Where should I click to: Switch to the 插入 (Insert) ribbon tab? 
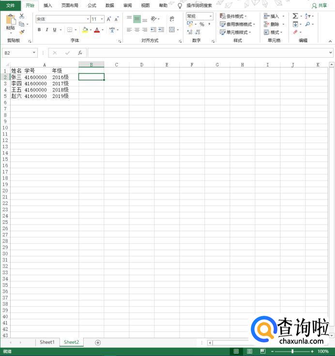[47, 5]
